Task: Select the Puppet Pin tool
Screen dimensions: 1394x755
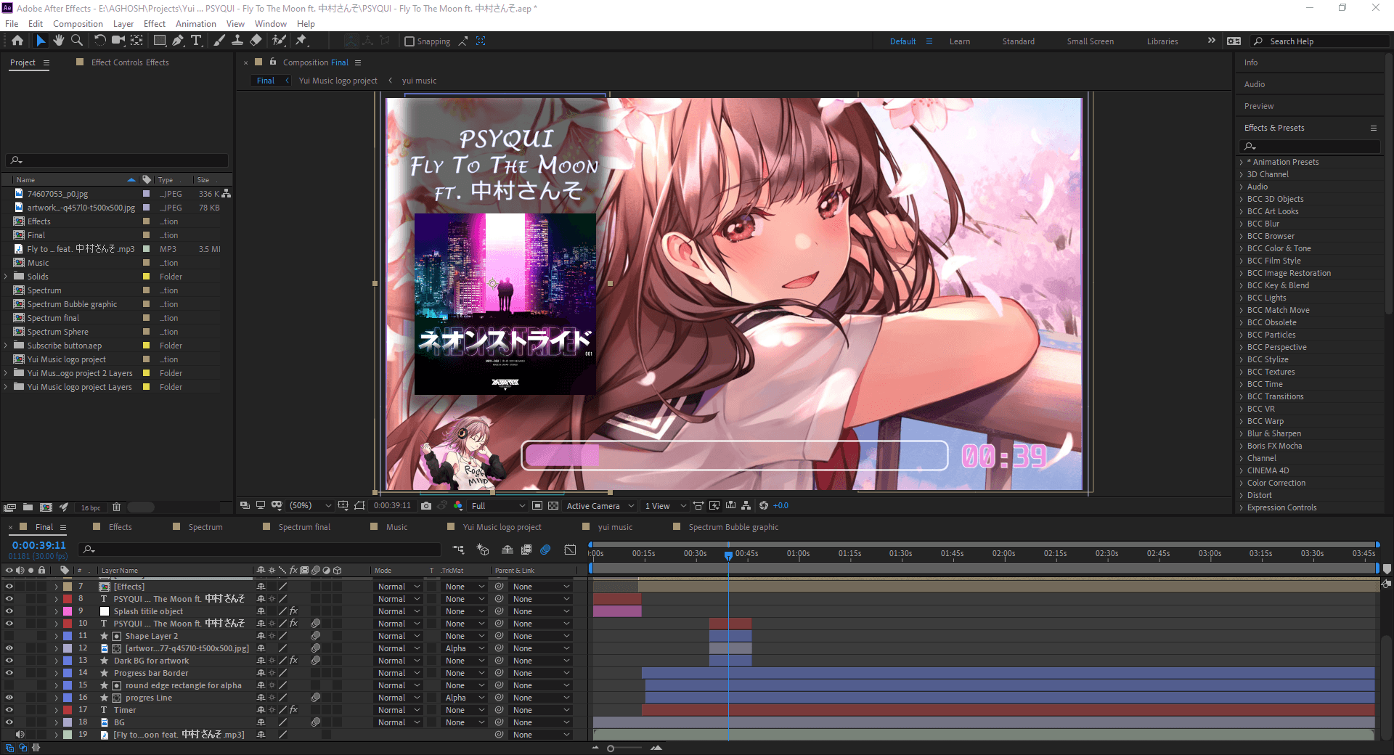Action: pos(301,41)
